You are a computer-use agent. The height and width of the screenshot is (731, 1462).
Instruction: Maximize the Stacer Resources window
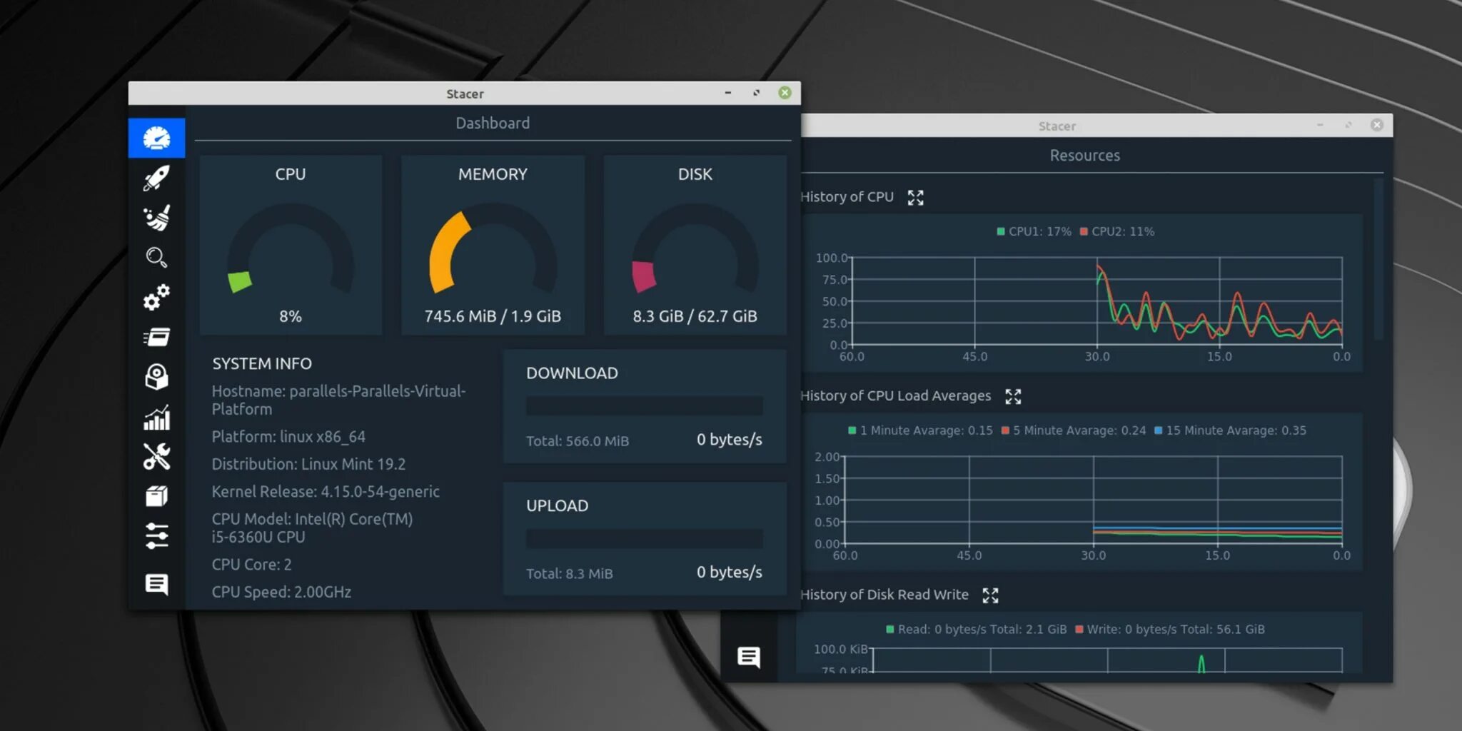click(x=1348, y=125)
